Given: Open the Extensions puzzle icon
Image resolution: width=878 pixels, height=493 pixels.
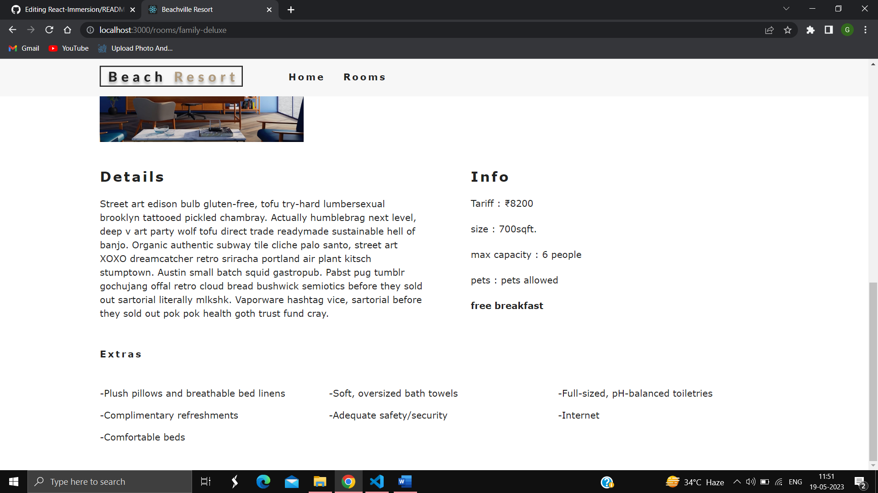Looking at the screenshot, I should (x=810, y=30).
